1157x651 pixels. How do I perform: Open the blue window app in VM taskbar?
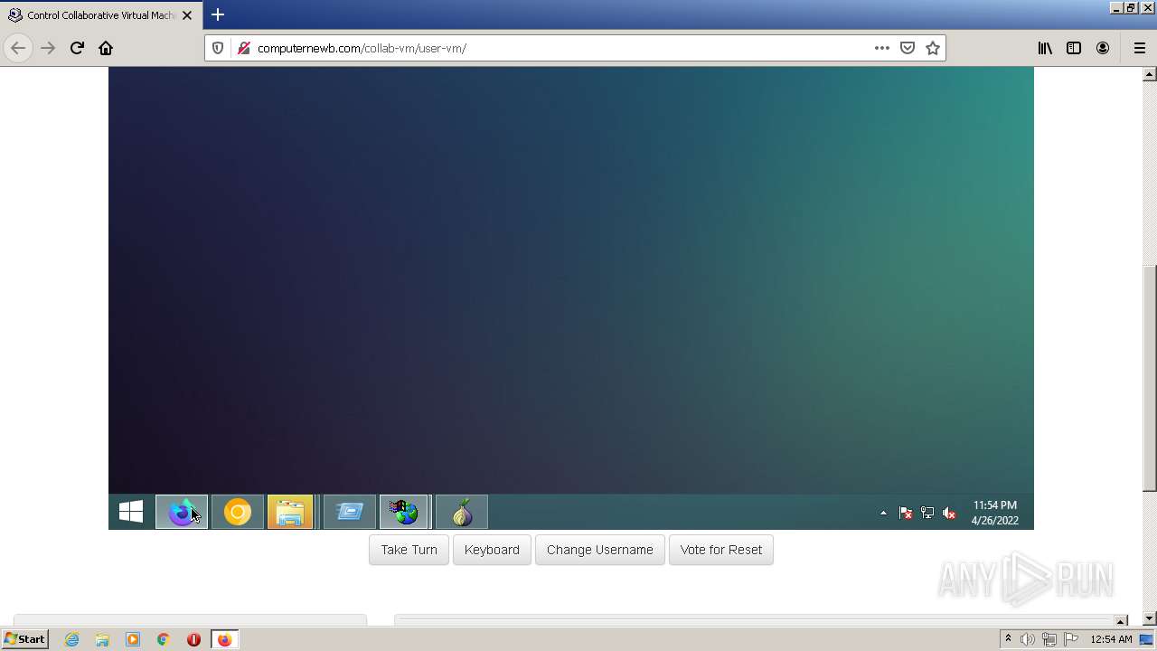[350, 512]
